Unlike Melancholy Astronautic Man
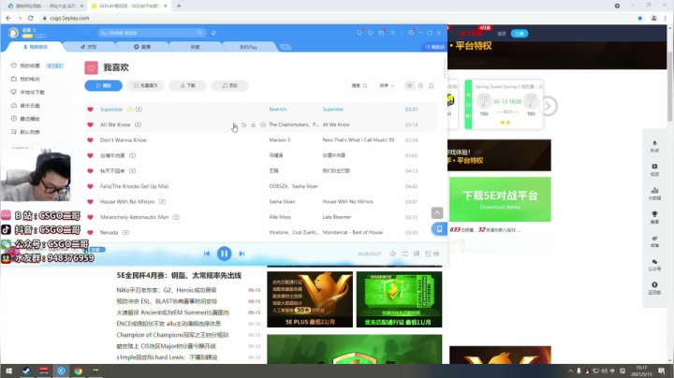This screenshot has height=378, width=674. point(90,217)
